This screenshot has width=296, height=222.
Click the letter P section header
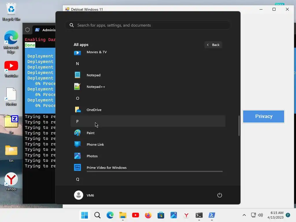click(148, 121)
